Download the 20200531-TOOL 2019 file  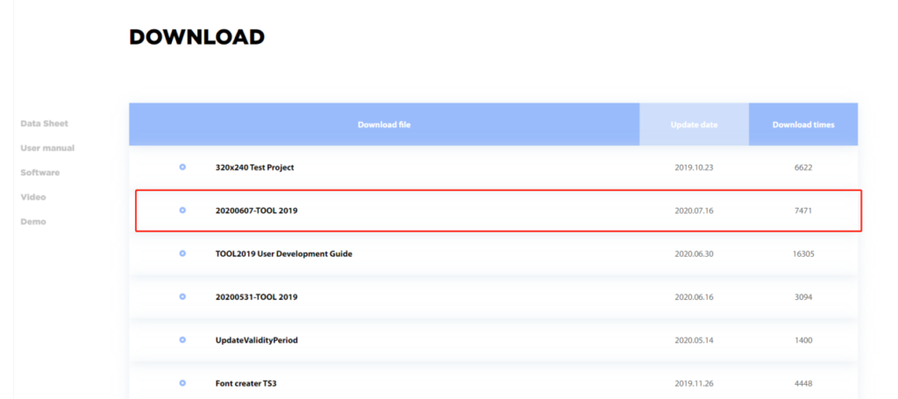pyautogui.click(x=256, y=296)
